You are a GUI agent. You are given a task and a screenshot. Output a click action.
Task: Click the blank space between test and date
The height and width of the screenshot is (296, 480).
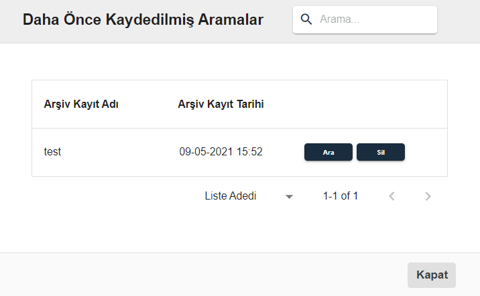click(119, 152)
